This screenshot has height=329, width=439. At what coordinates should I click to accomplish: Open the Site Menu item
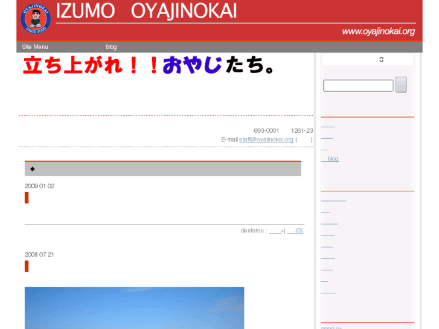(35, 46)
